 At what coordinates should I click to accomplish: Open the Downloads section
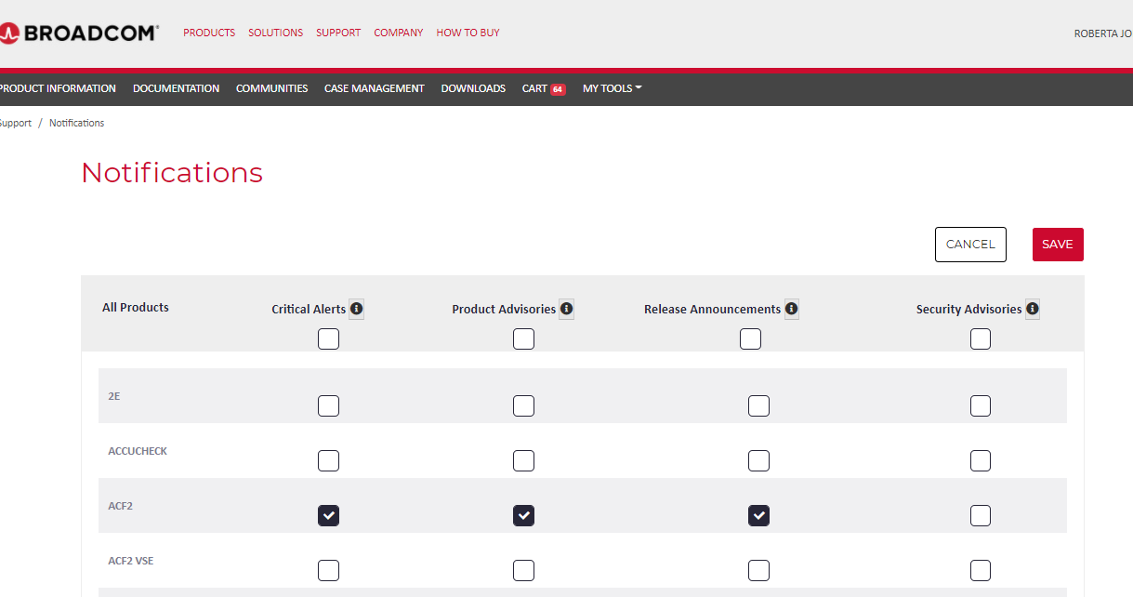click(473, 88)
